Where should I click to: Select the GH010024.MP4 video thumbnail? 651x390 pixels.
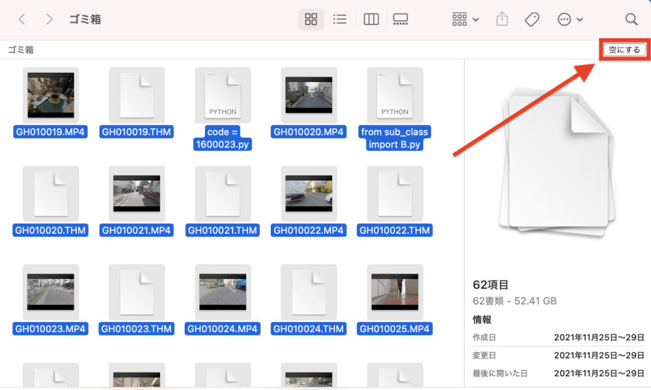pos(223,292)
